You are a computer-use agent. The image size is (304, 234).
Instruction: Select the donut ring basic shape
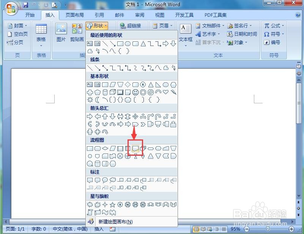pos(143,92)
